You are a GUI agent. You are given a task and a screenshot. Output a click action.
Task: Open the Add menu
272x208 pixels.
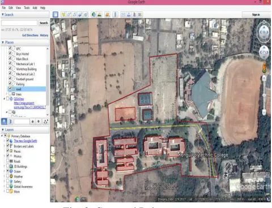click(x=35, y=8)
